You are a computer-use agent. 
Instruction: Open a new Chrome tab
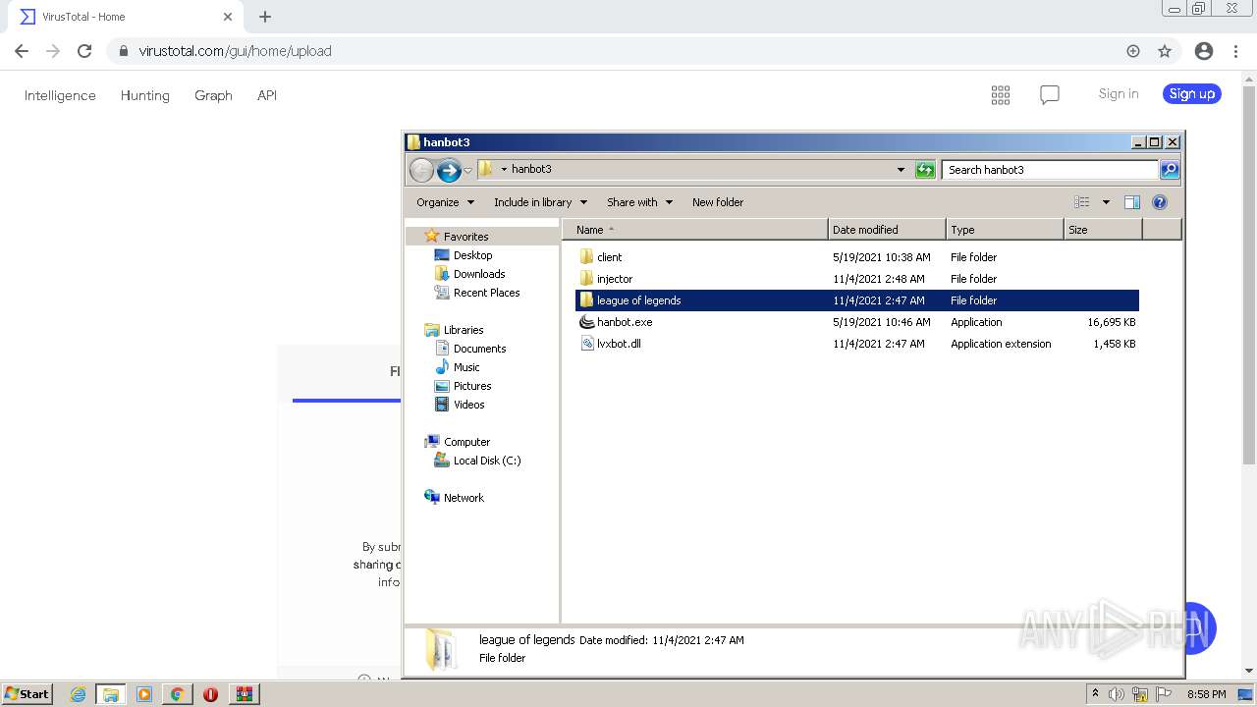tap(265, 17)
